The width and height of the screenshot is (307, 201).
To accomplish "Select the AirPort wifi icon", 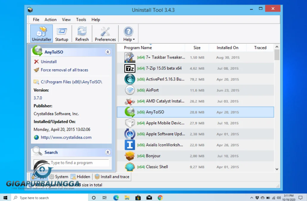I will tap(130, 90).
